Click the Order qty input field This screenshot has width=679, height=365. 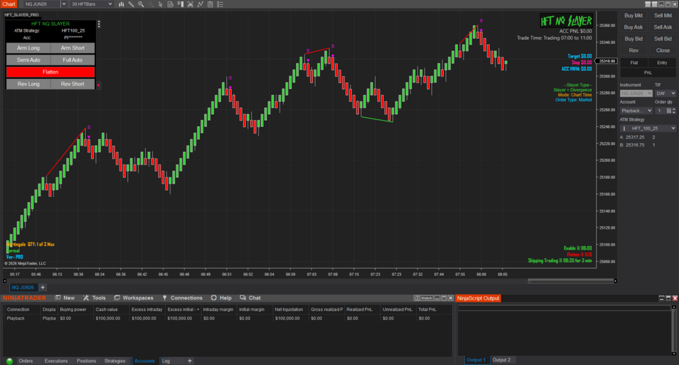pyautogui.click(x=660, y=111)
